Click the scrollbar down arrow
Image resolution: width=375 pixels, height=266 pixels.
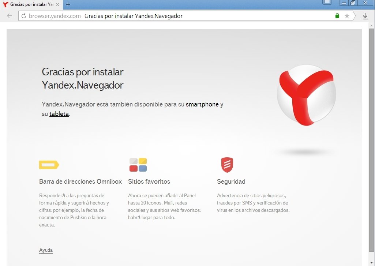[372, 263]
